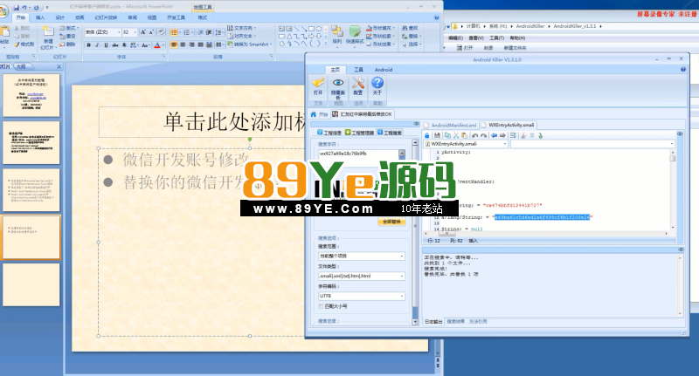
Task: Open the Config (配置) tools icon in Android Killer
Action: pyautogui.click(x=357, y=83)
